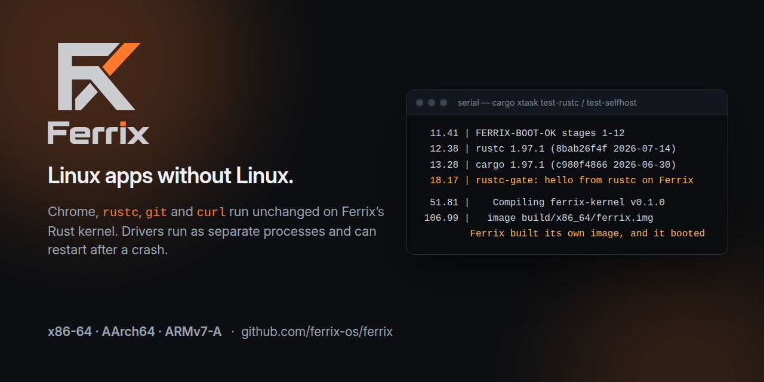Click the 'ARMv7-A' architecture label
This screenshot has height=382, width=764.
point(193,331)
